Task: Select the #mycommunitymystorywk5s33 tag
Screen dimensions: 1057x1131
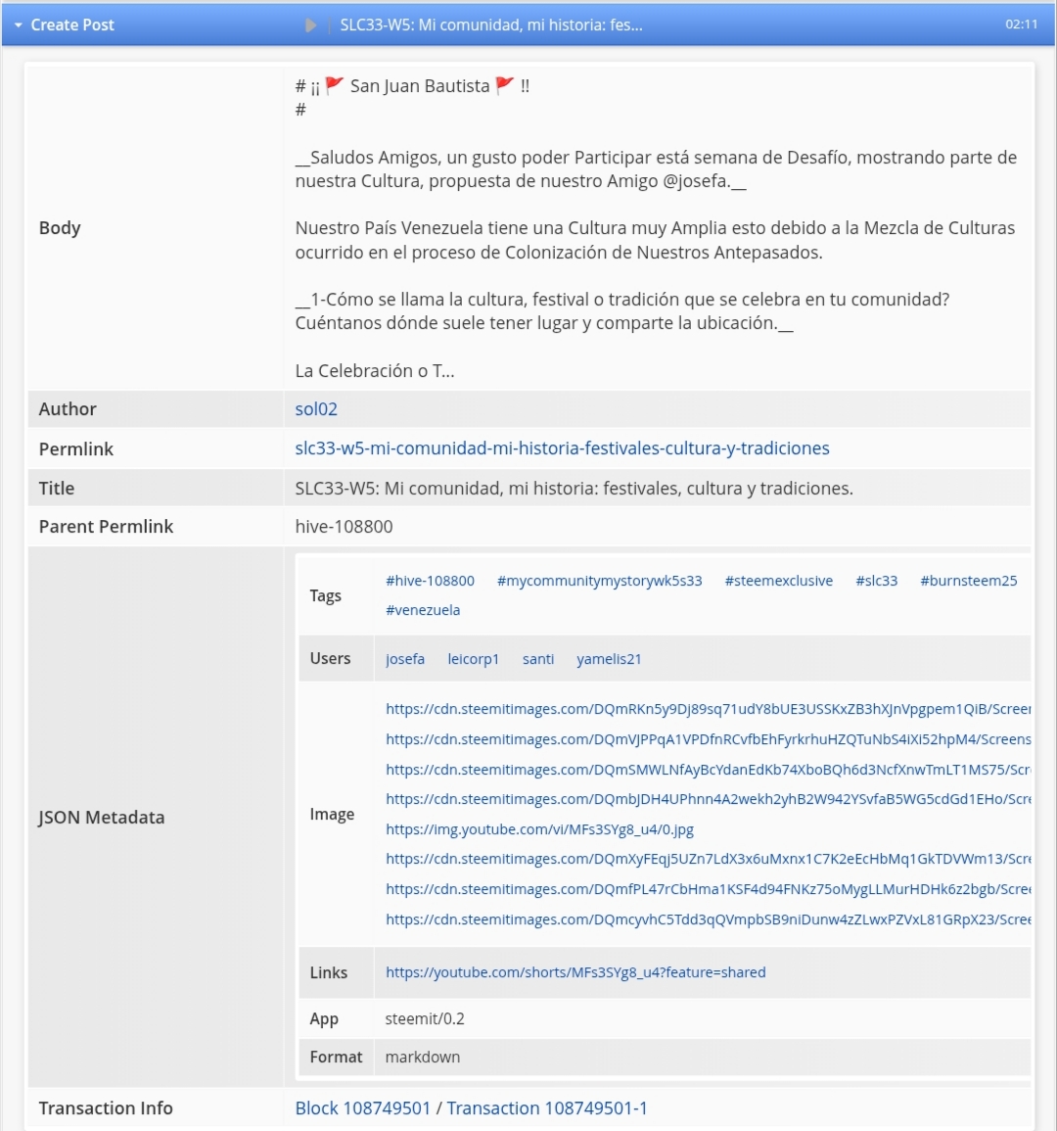Action: coord(599,581)
